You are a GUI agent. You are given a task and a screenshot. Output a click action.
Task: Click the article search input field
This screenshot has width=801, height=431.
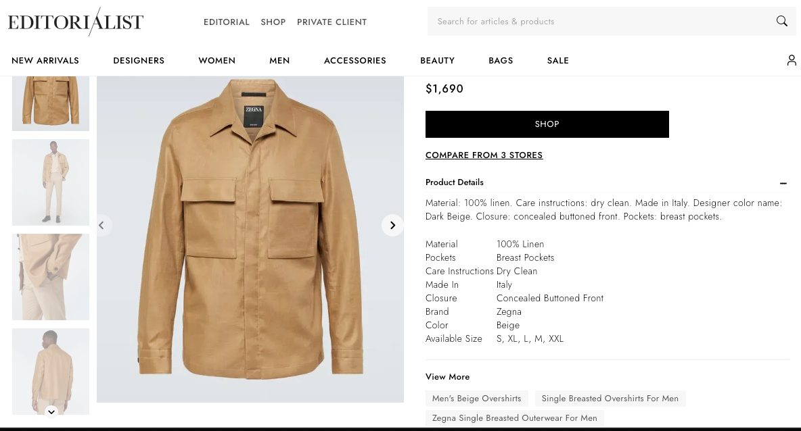pos(595,21)
